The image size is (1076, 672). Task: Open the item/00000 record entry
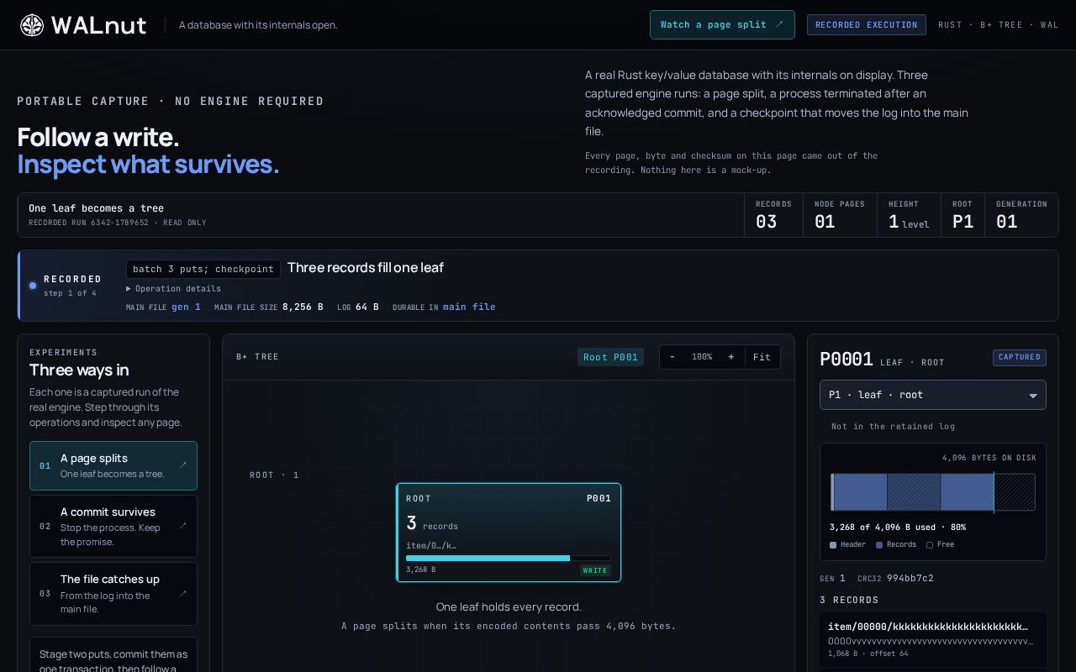click(x=933, y=640)
